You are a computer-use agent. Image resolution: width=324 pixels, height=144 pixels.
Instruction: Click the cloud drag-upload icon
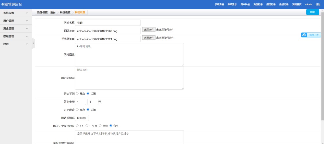(304, 35)
